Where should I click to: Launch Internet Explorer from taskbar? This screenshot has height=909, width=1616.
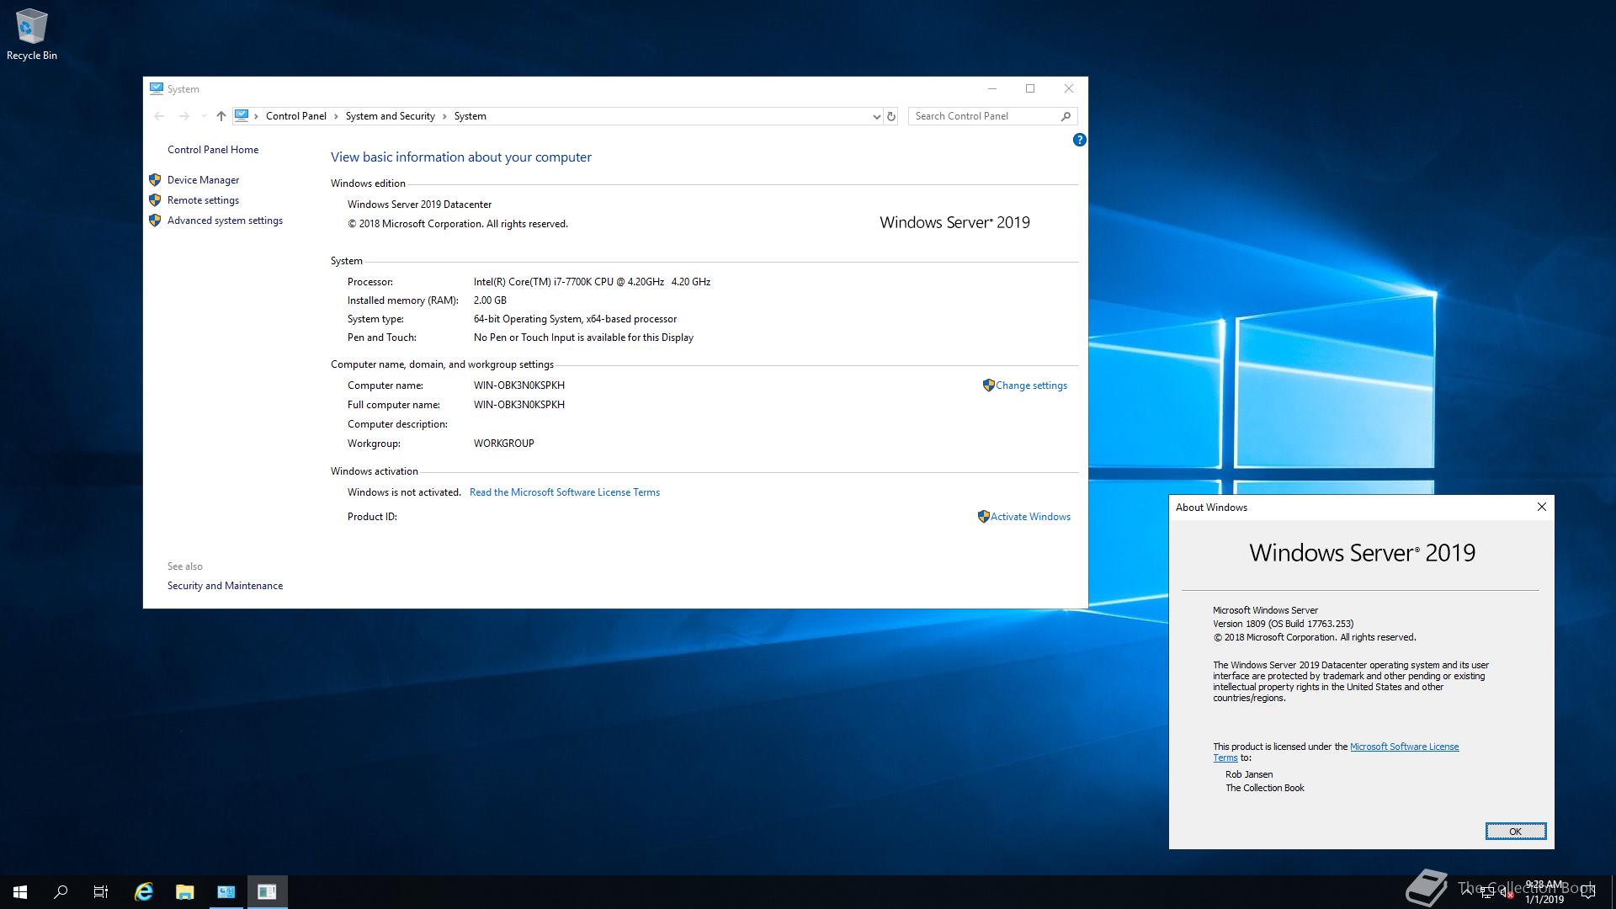coord(144,892)
